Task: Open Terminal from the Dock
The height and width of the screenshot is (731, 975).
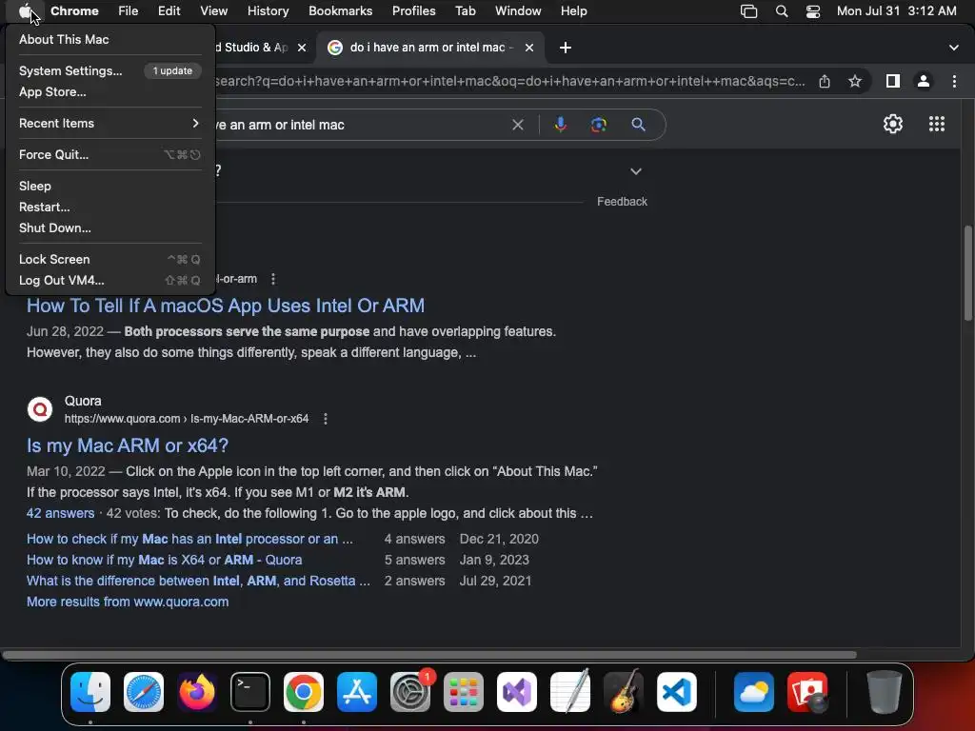Action: pyautogui.click(x=250, y=692)
